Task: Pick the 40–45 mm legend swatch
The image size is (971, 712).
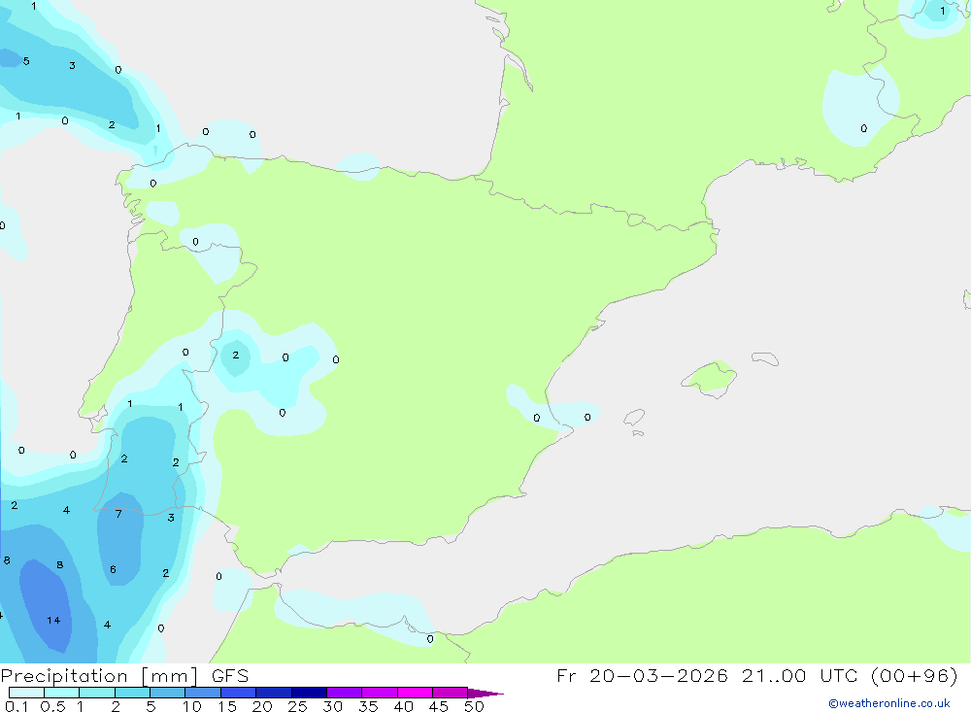Action: pyautogui.click(x=415, y=693)
